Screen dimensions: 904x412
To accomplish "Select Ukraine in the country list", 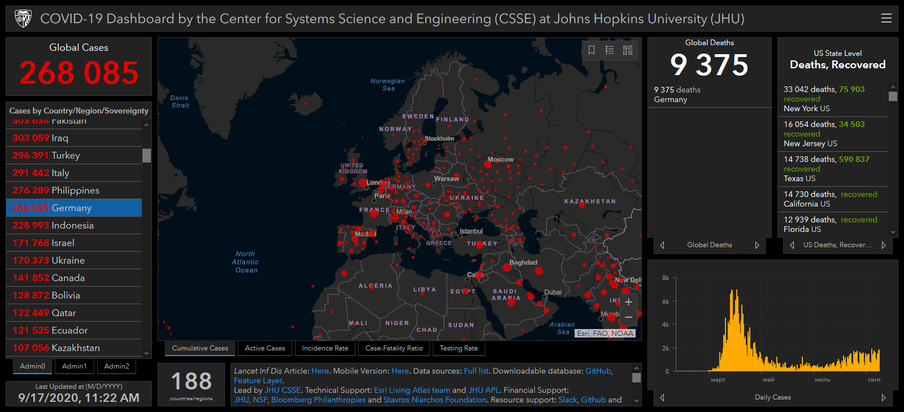I will [x=74, y=260].
